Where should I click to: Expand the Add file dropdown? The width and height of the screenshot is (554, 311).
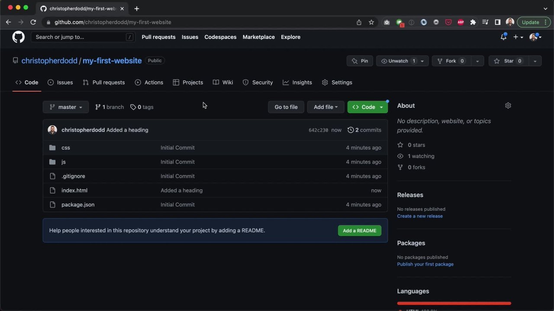325,107
